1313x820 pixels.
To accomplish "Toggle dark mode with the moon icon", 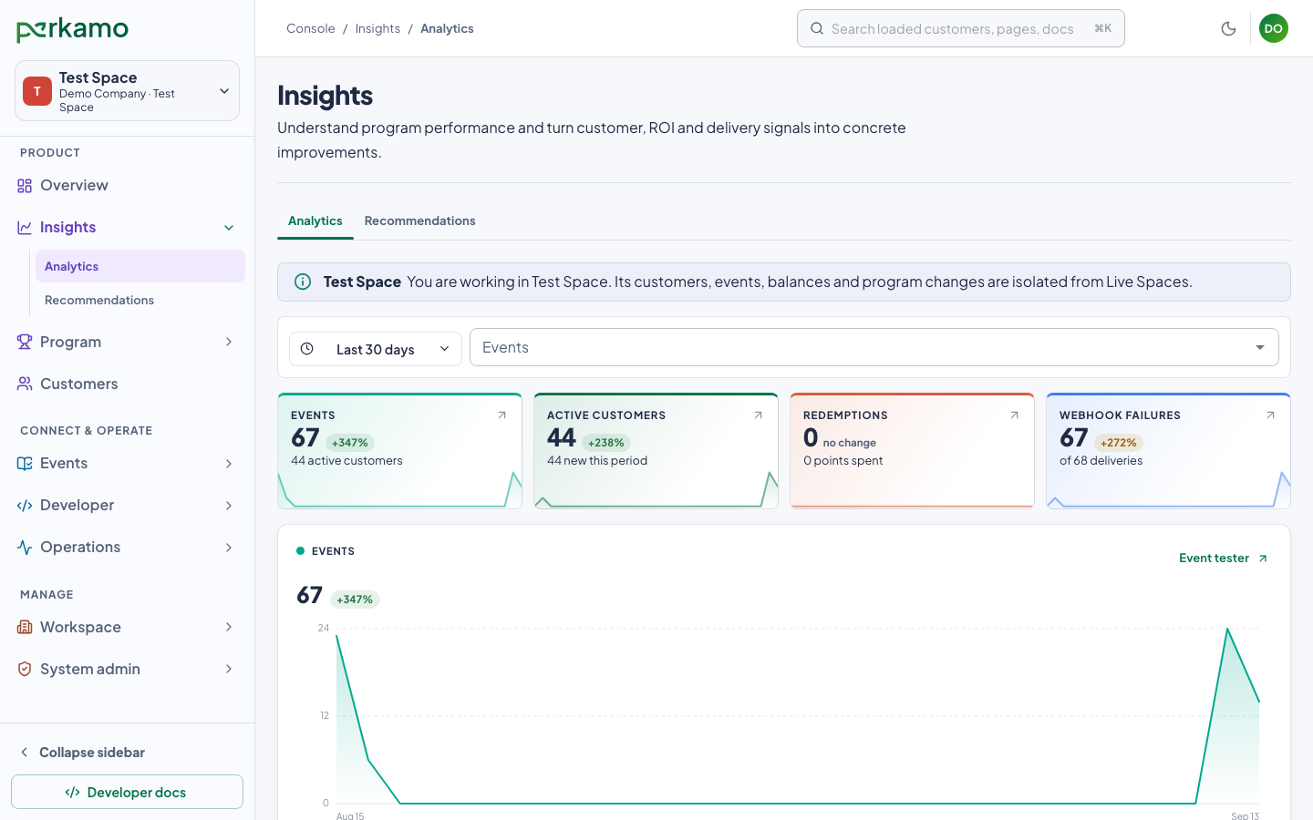I will [1228, 28].
